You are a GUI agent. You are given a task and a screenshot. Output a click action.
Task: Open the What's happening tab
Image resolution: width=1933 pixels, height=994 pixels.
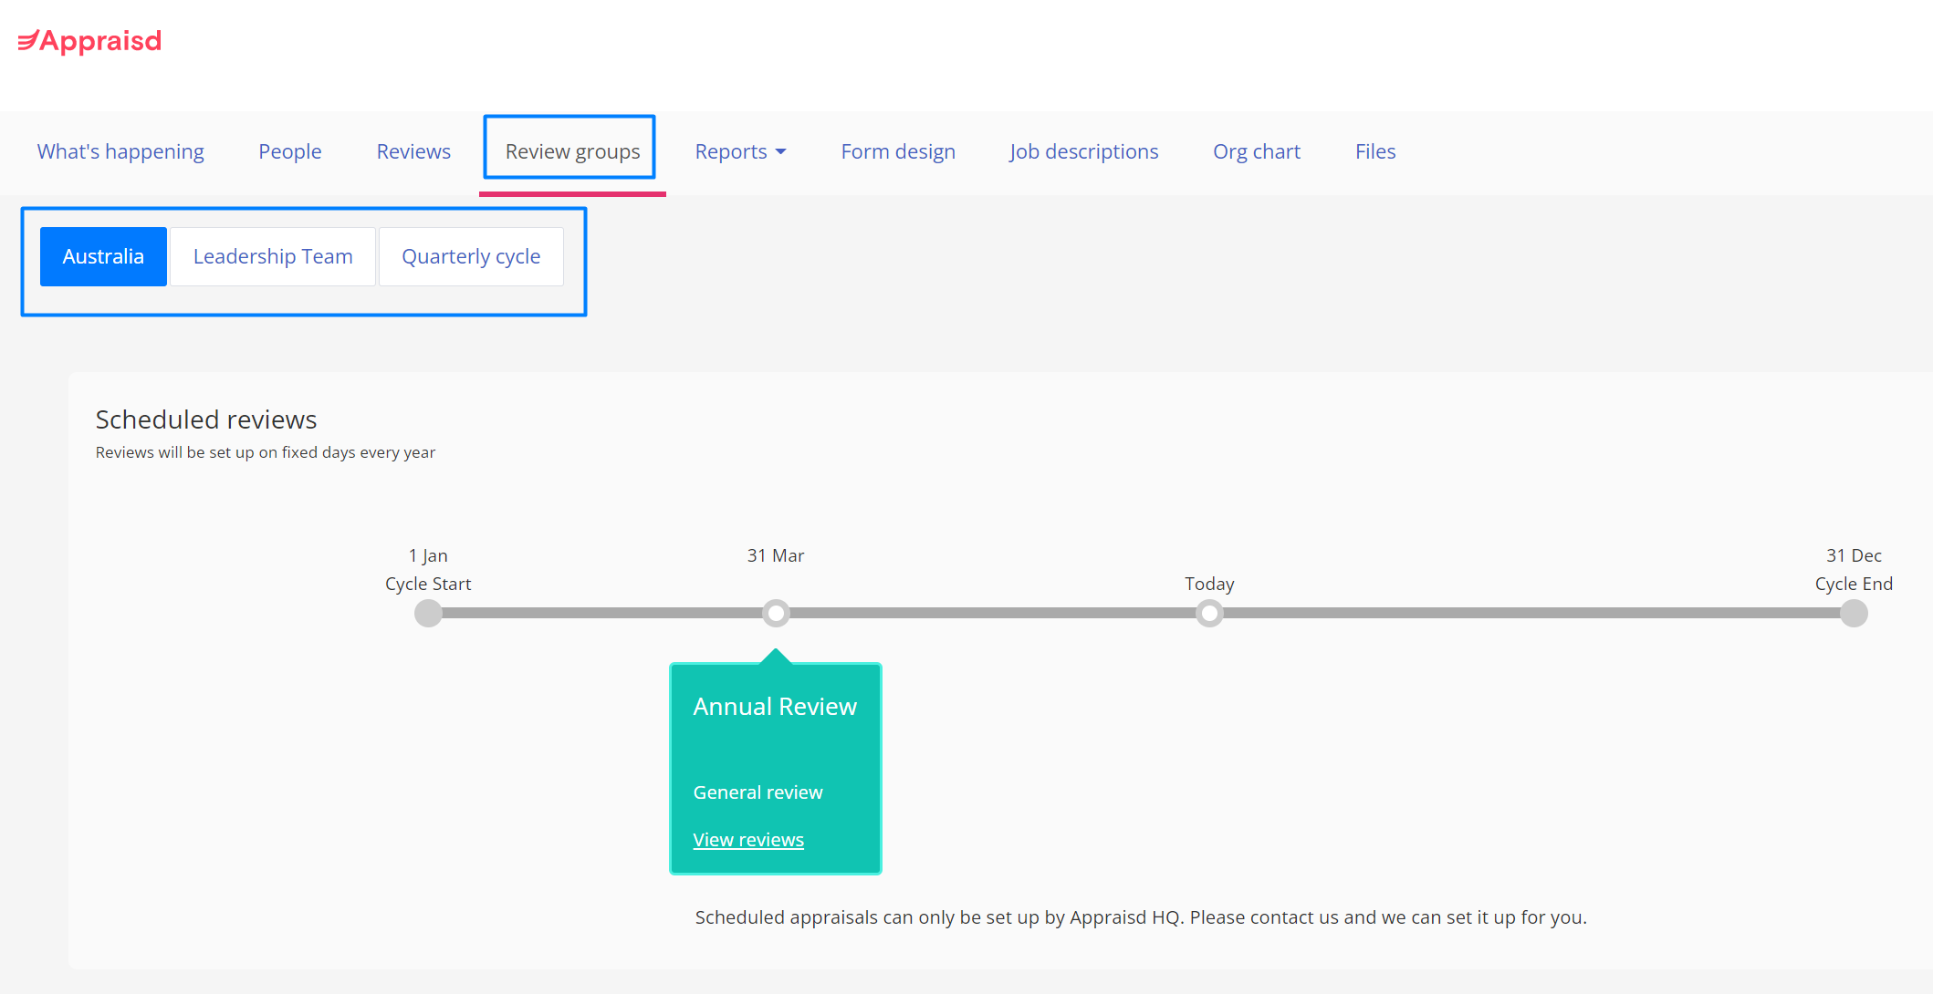pyautogui.click(x=120, y=151)
